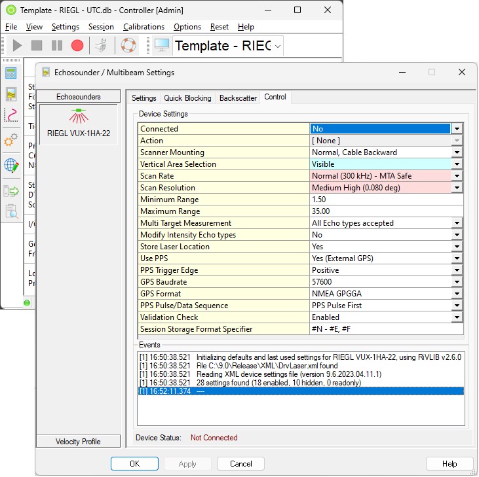The image size is (479, 477).
Task: Click the pink curve line icon in sidebar
Action: click(11, 115)
